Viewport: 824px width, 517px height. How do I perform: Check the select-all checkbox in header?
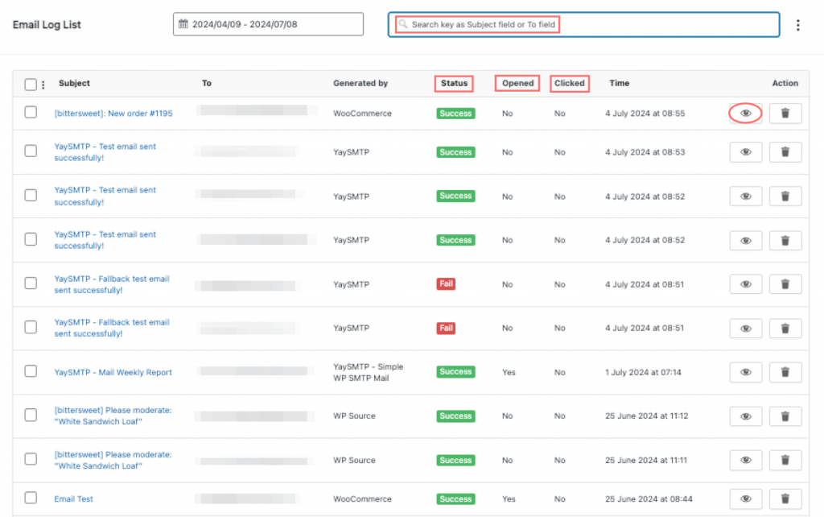click(29, 83)
